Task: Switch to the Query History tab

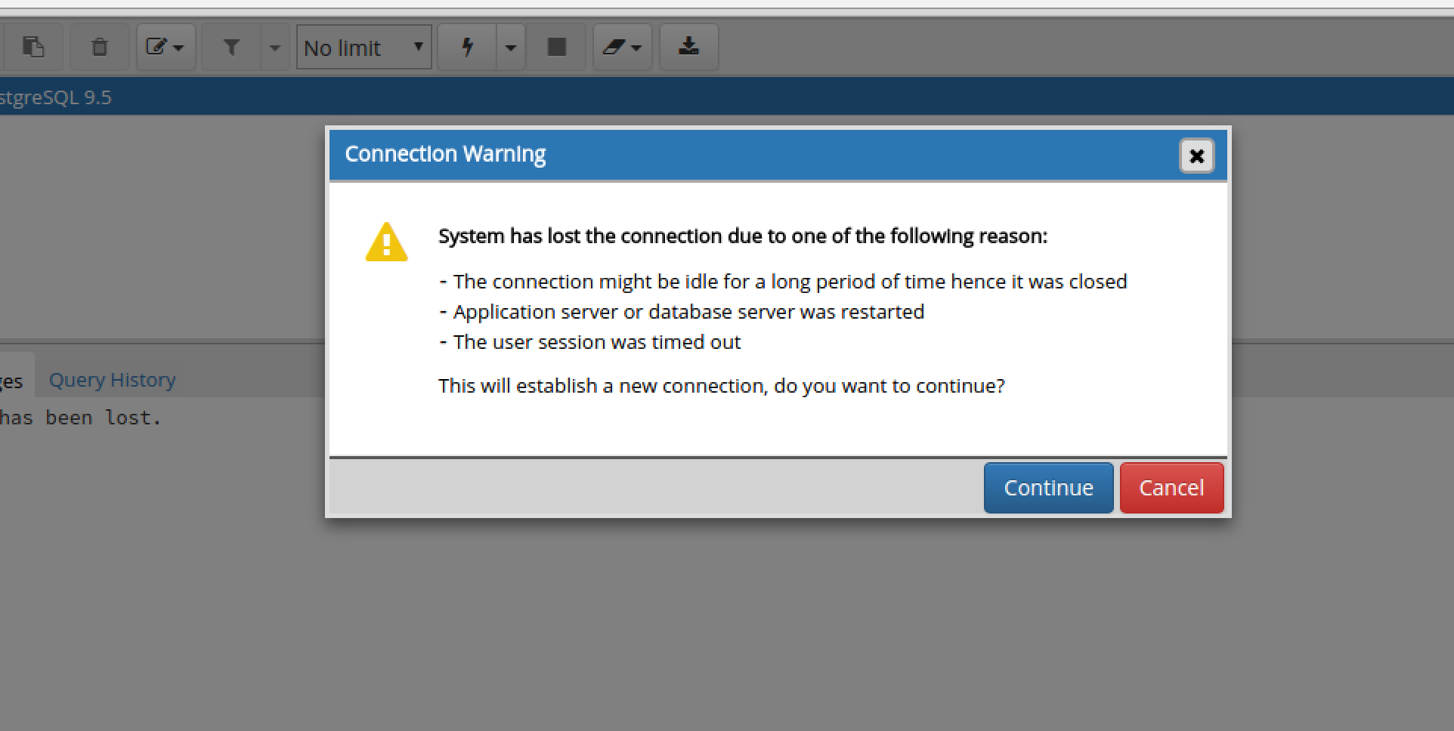Action: coord(112,380)
